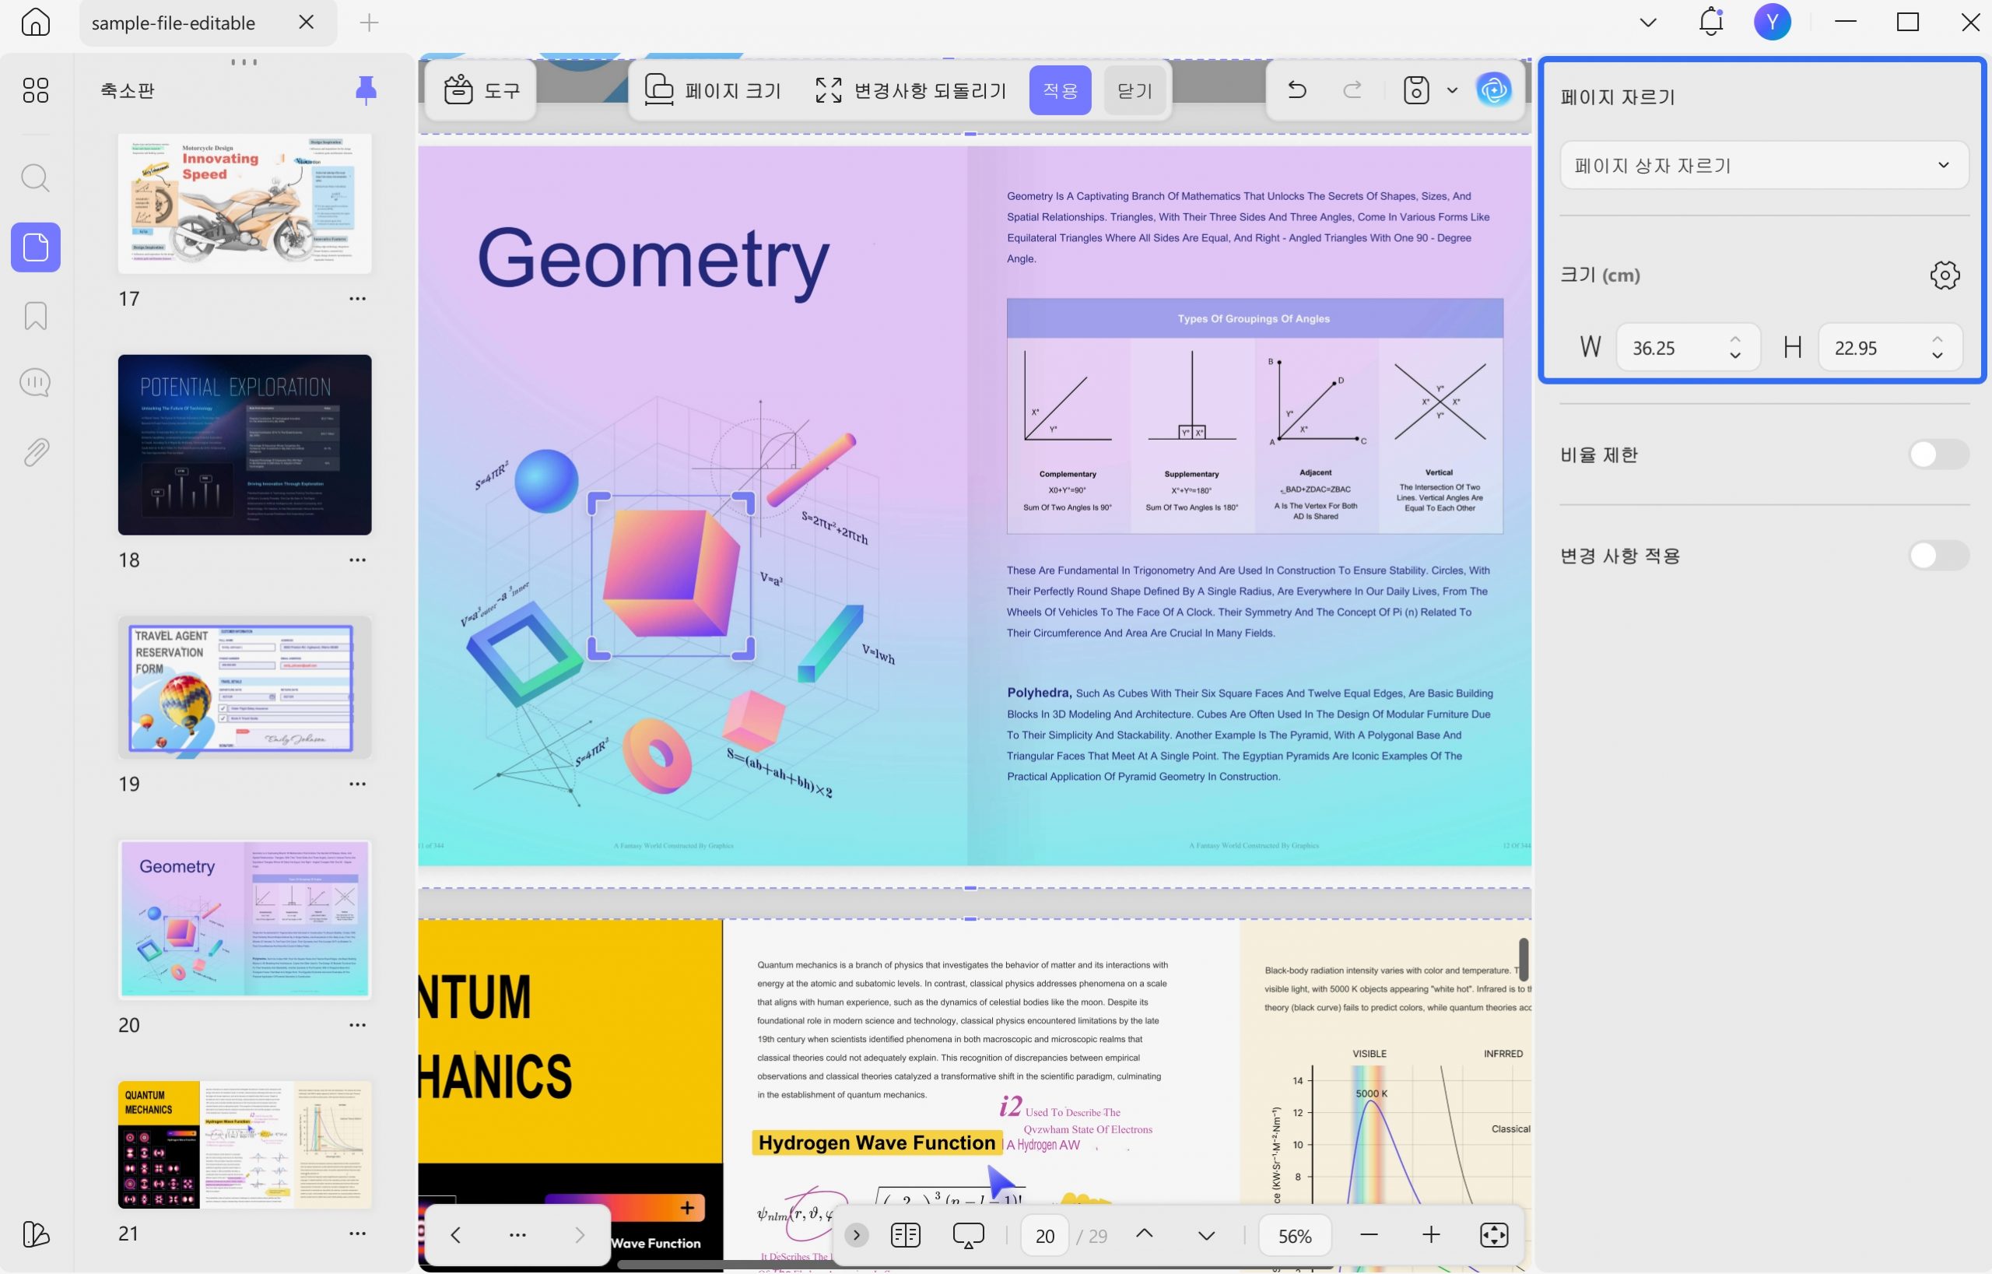Open the 도구 tools menu

point(481,89)
